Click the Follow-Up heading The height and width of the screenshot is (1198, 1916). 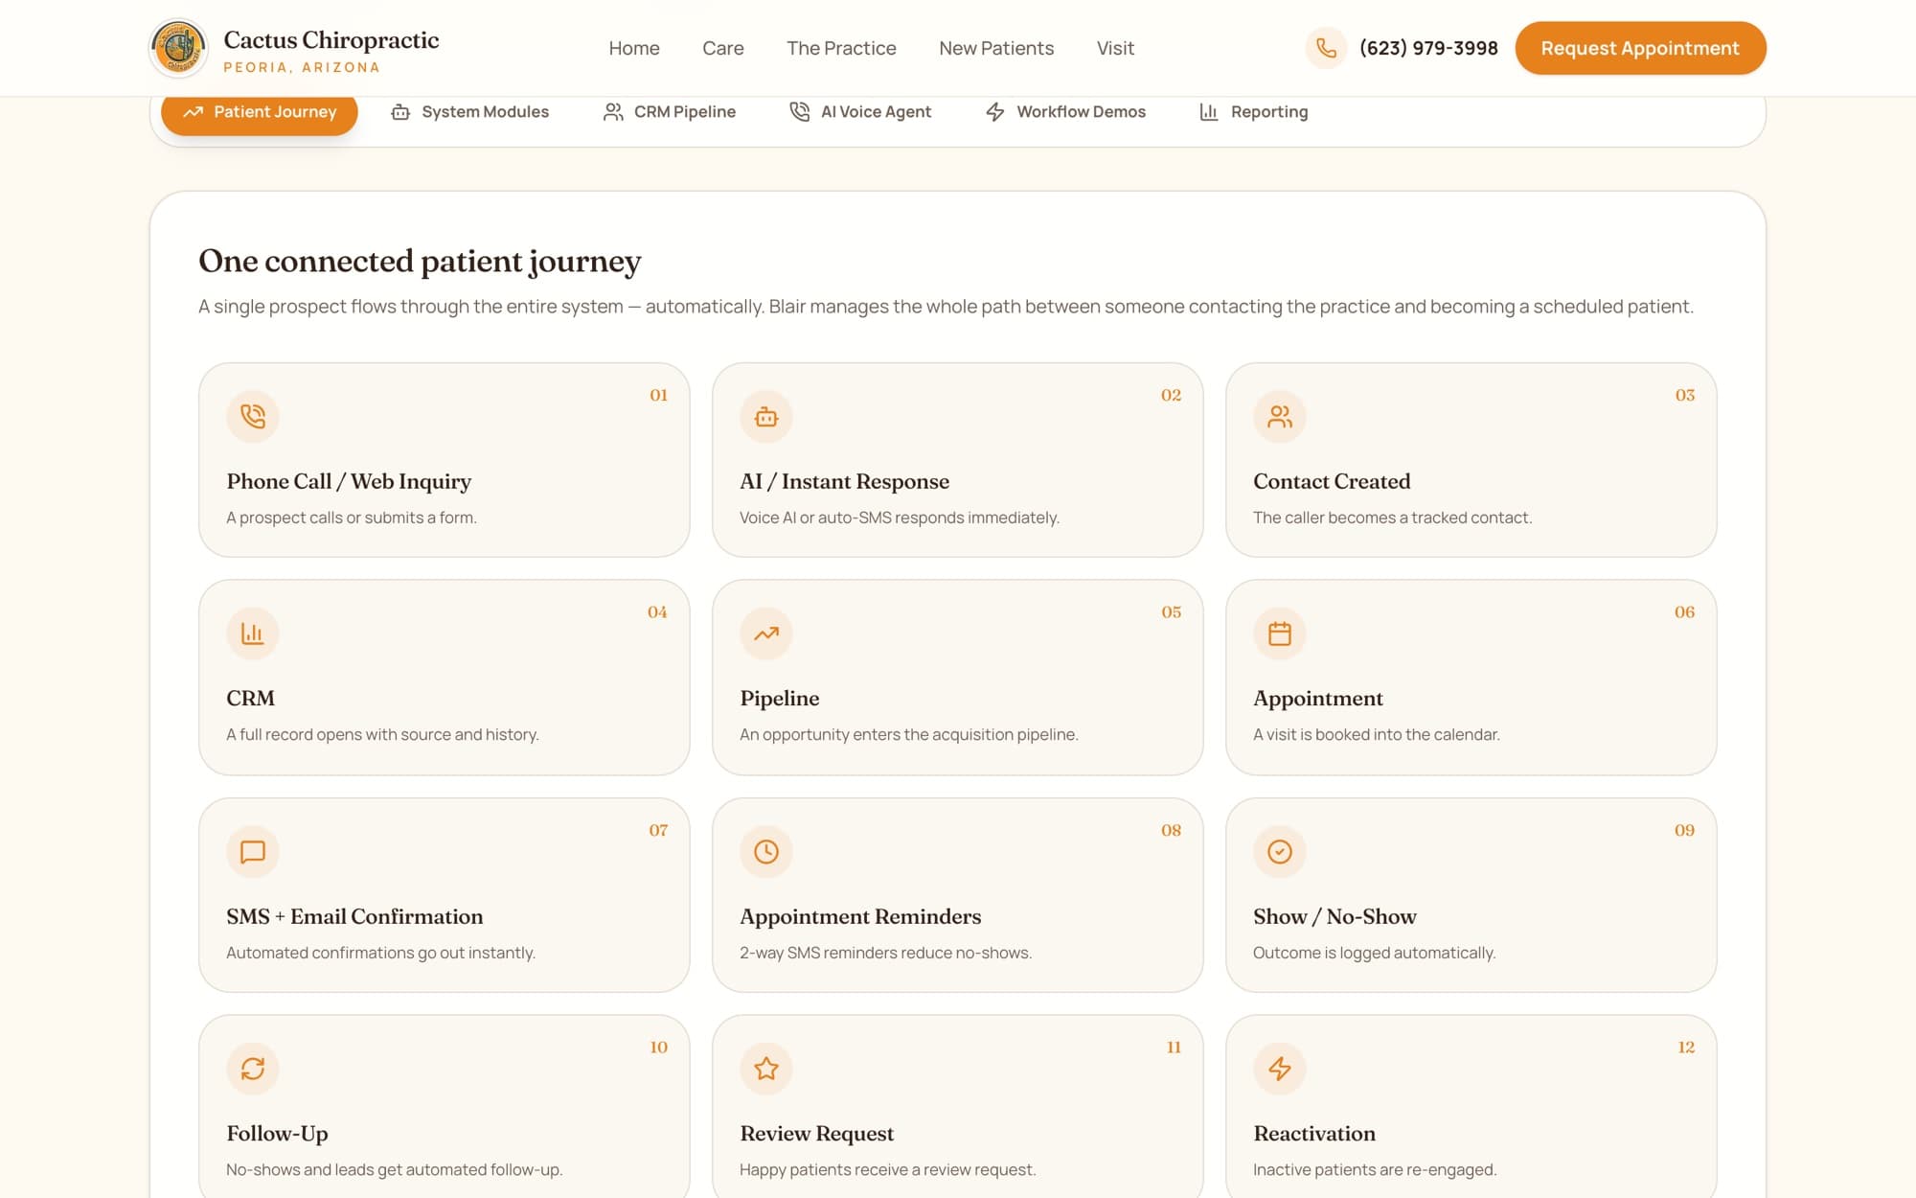click(277, 1133)
